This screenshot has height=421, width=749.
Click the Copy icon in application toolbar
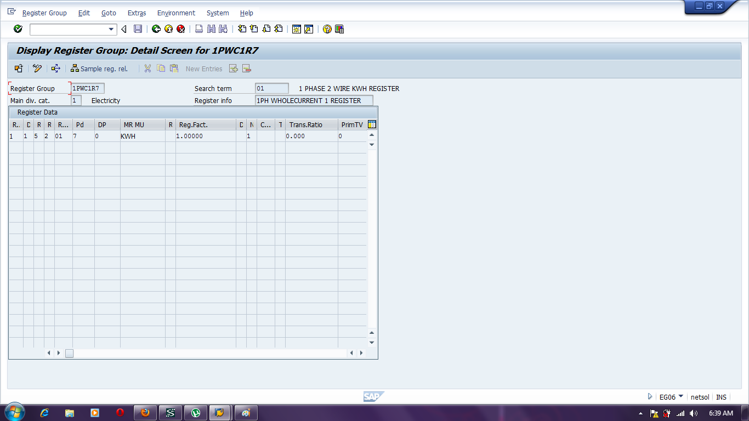pos(161,69)
